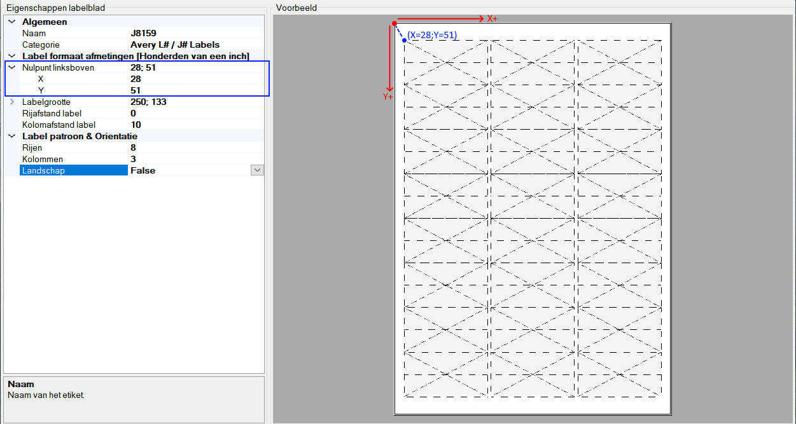Collapse the Nulpunt linksboven property
Screen dimensions: 796x424
pos(11,67)
